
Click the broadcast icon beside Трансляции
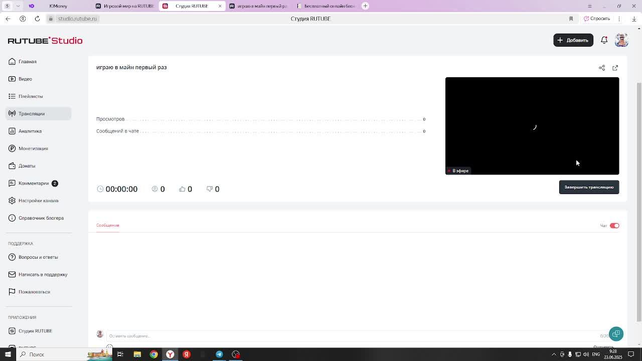(12, 114)
